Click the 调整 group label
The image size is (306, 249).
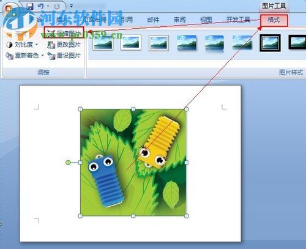pyautogui.click(x=43, y=72)
